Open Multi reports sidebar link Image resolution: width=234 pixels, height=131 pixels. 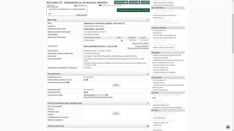pyautogui.click(x=157, y=33)
